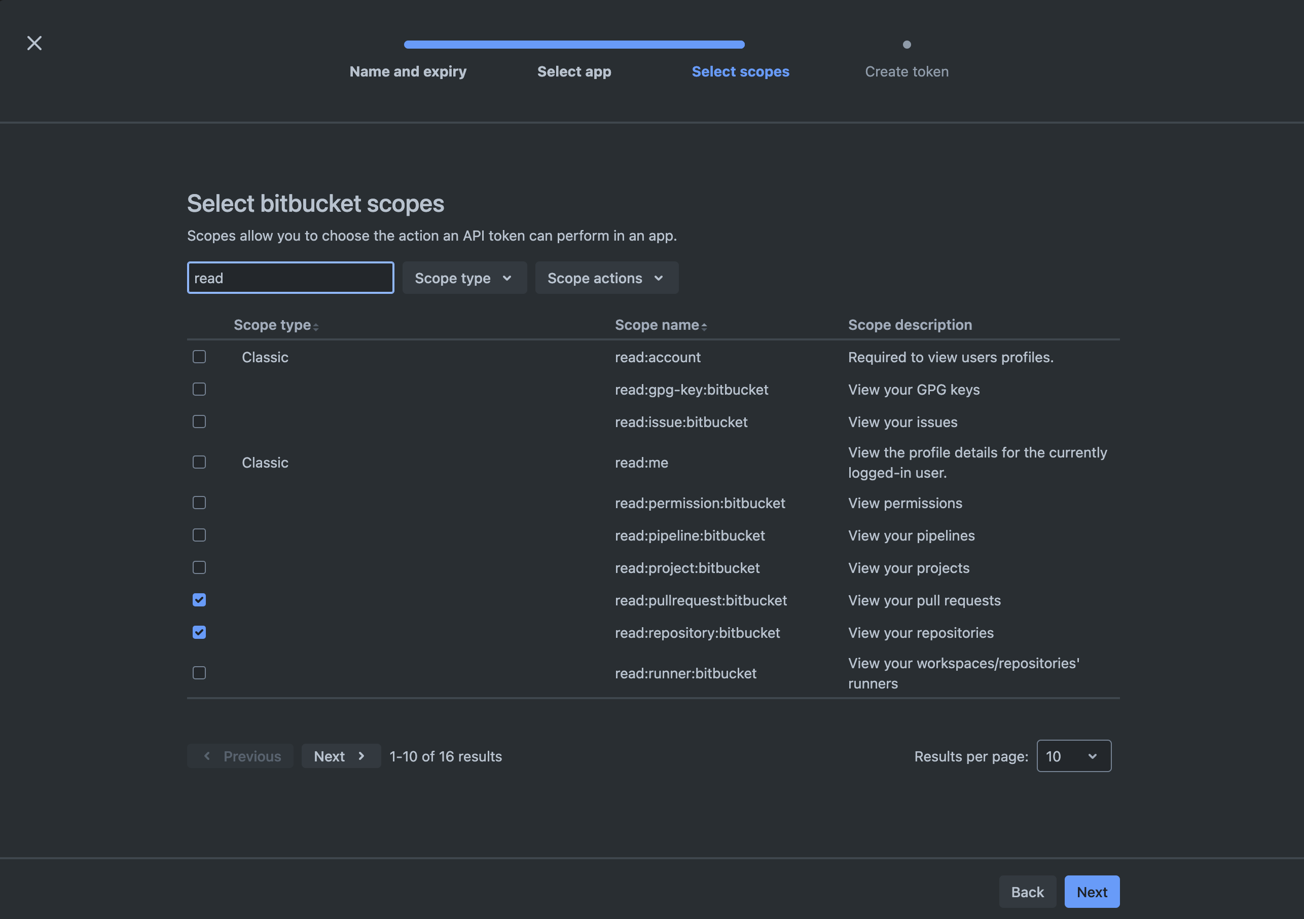1304x919 pixels.
Task: Click the previous-page chevron arrow
Action: click(208, 755)
